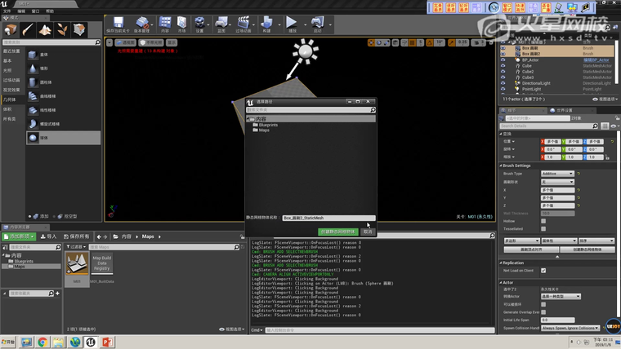Click the green Create Static Mesh button
This screenshot has height=349, width=621.
[x=337, y=232]
